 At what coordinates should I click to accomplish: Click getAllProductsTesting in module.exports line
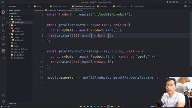click(133, 78)
